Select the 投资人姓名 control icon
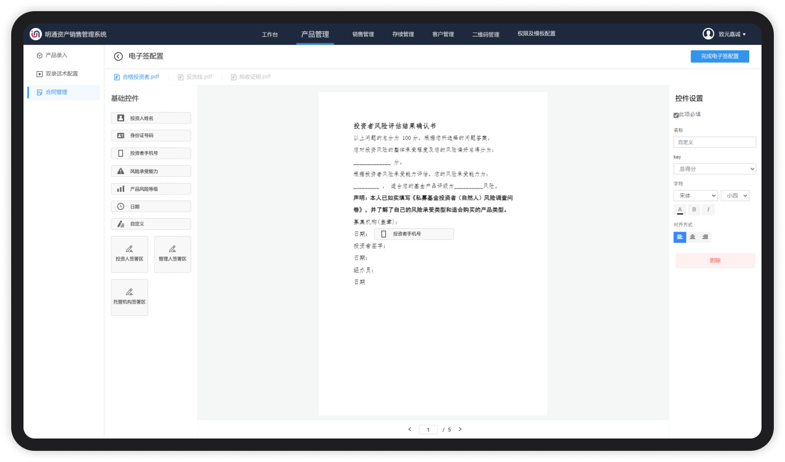This screenshot has height=462, width=785. [121, 118]
